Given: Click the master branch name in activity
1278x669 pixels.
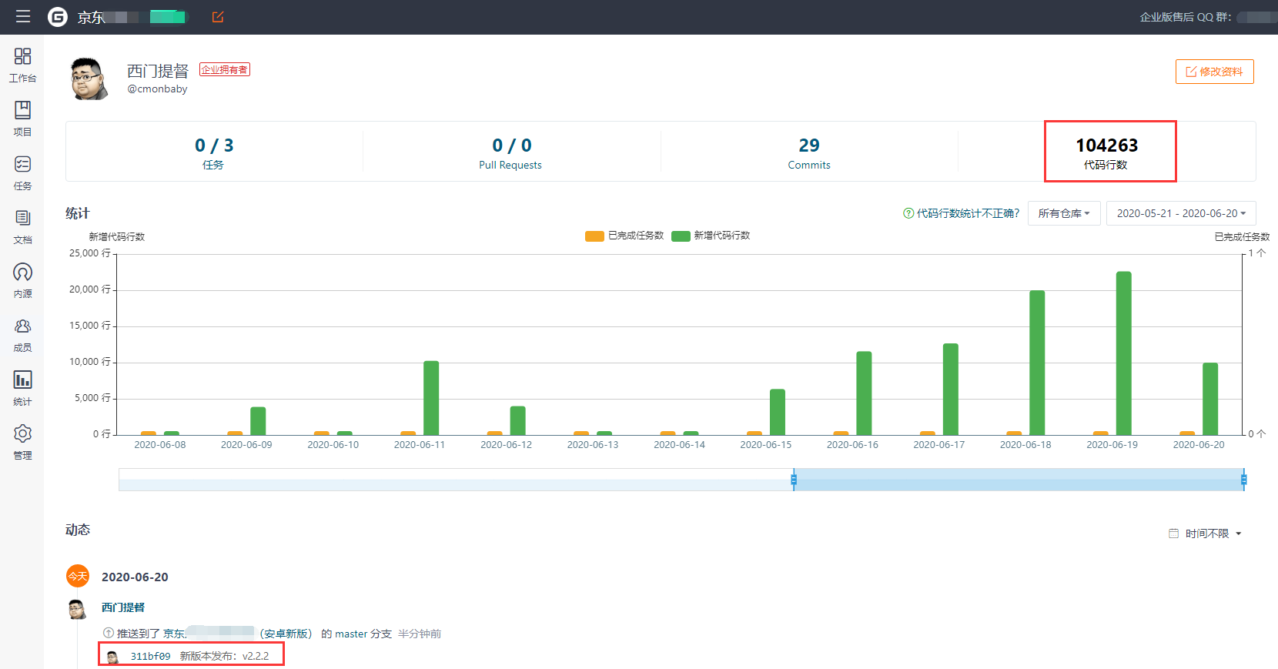Looking at the screenshot, I should pyautogui.click(x=351, y=634).
